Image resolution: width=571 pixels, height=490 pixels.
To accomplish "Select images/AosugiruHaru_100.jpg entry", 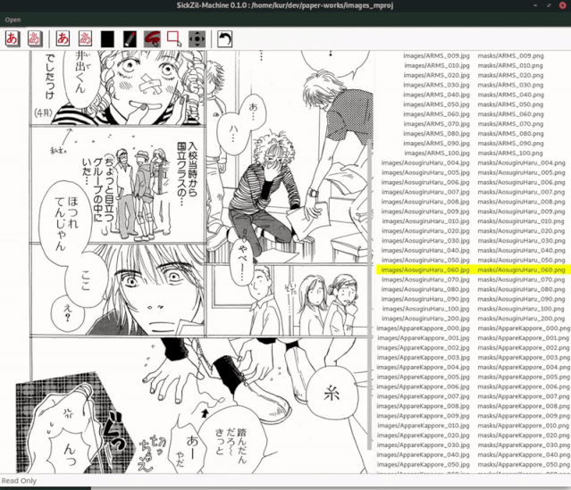I will (425, 309).
